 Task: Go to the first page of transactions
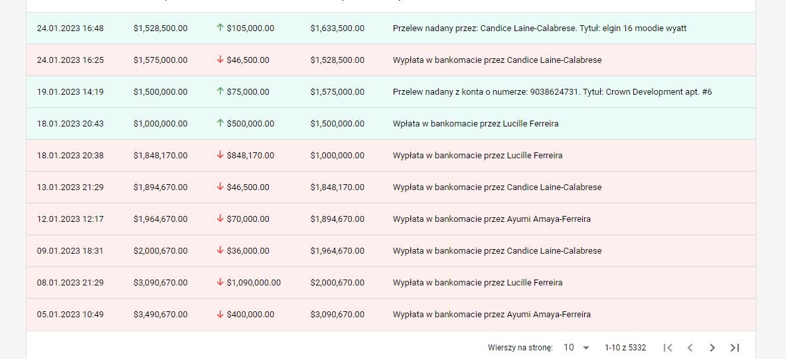click(x=667, y=348)
